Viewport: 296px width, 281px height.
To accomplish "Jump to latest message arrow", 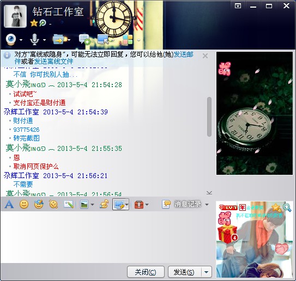I will point(209,193).
